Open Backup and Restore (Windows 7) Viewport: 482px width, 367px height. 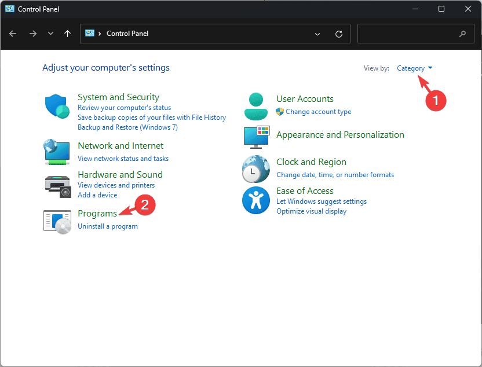coord(127,127)
